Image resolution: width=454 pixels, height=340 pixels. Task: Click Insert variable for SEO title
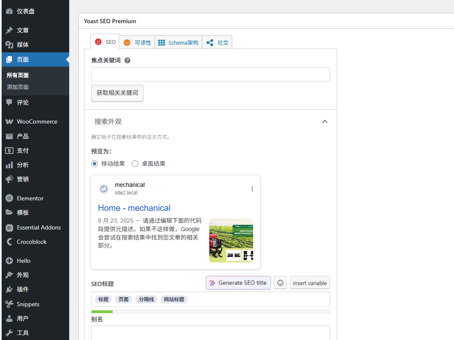(310, 283)
